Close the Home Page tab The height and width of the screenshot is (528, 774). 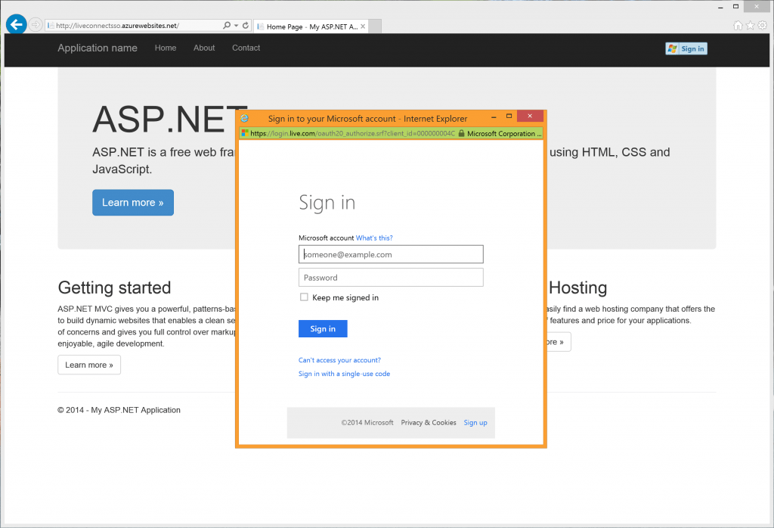[x=363, y=26]
